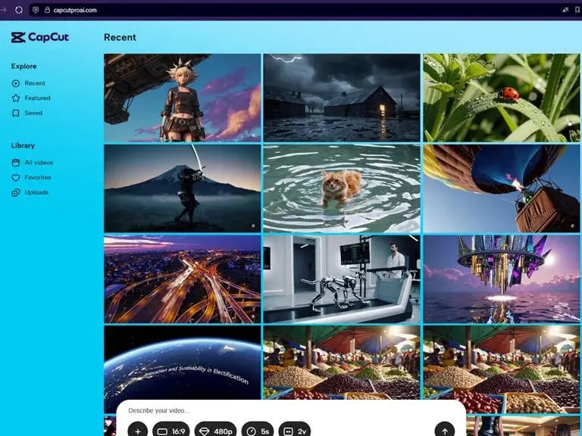Screen dimensions: 582x436
Task: Open Uploads in Library
Action: 30,192
